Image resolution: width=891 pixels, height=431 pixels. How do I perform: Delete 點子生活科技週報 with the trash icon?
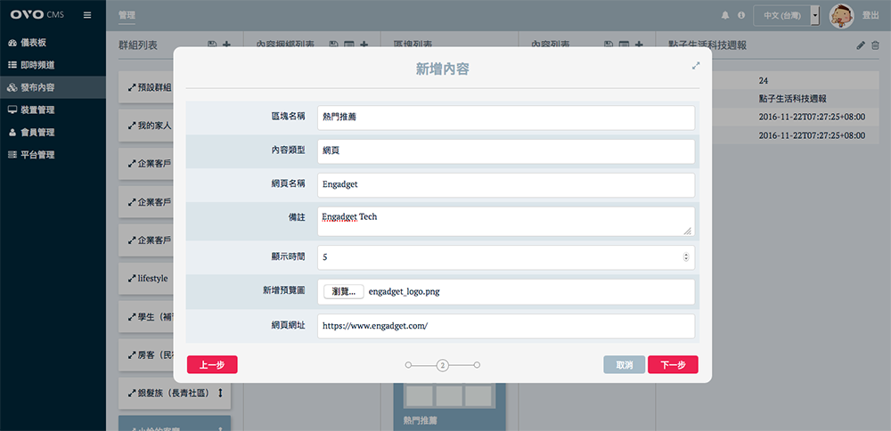(875, 45)
